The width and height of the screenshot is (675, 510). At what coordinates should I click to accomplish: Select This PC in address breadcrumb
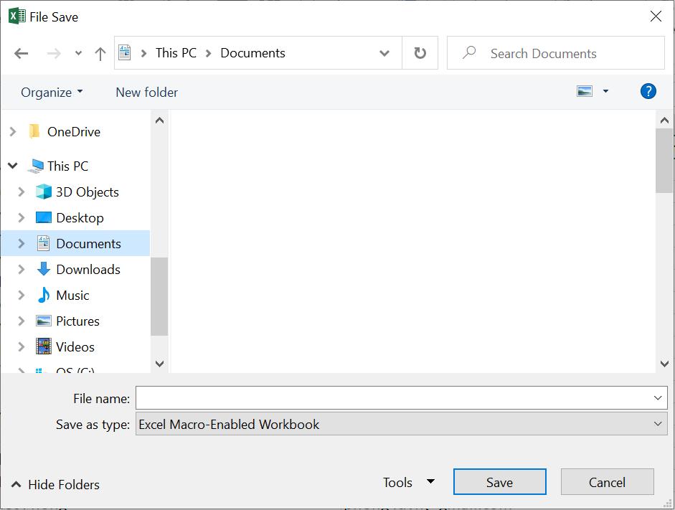click(176, 53)
